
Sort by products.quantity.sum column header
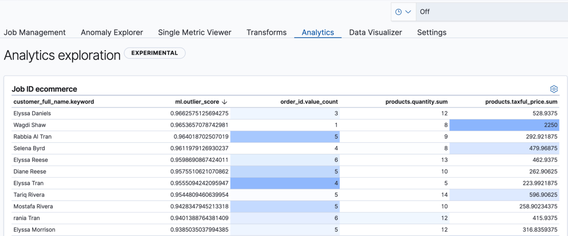click(416, 102)
